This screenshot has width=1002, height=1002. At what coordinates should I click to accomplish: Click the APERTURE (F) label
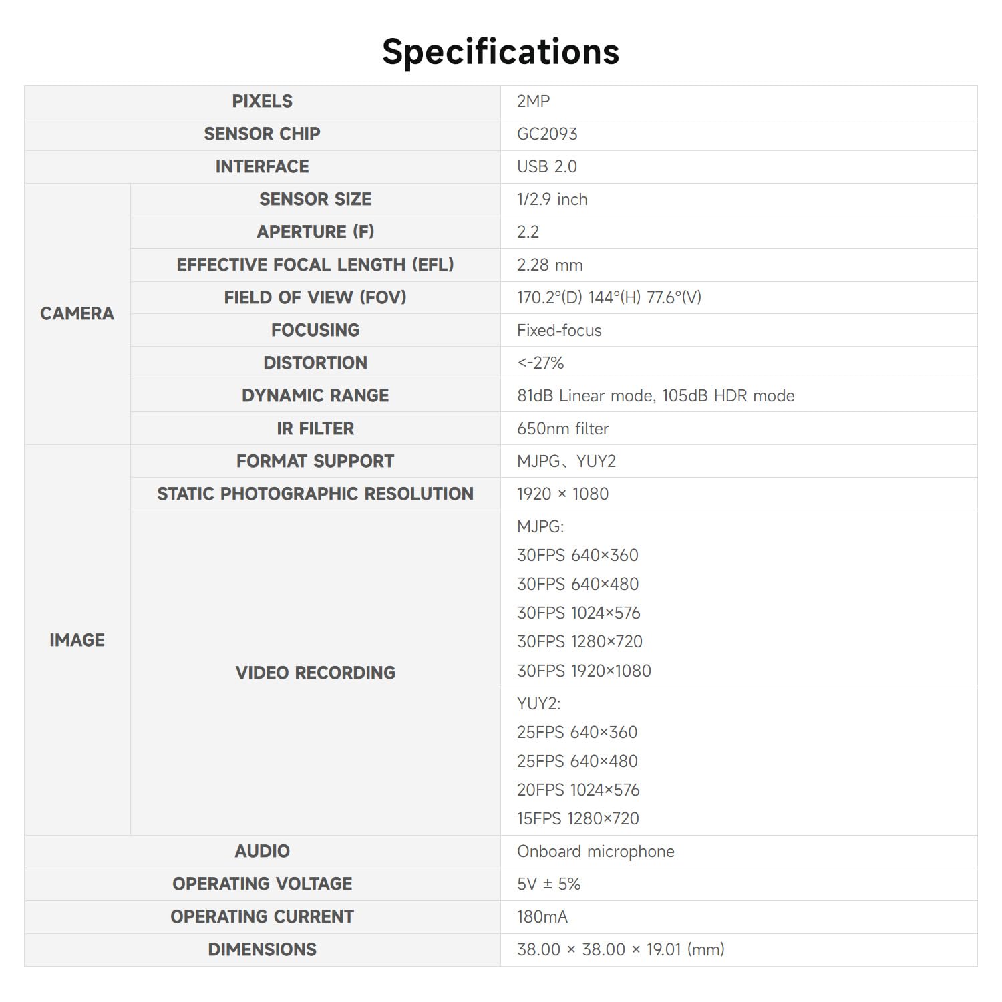click(x=315, y=232)
